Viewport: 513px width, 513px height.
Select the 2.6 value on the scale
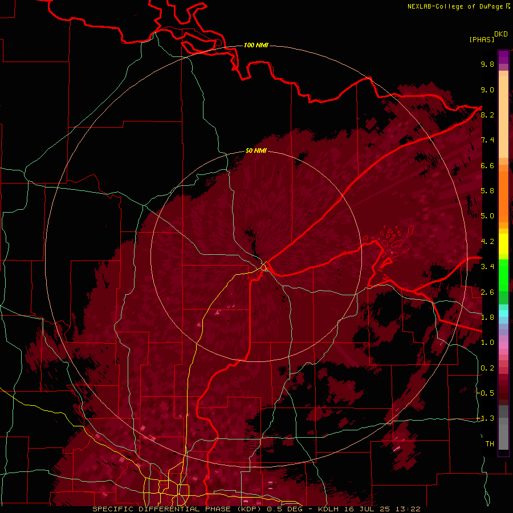(487, 292)
